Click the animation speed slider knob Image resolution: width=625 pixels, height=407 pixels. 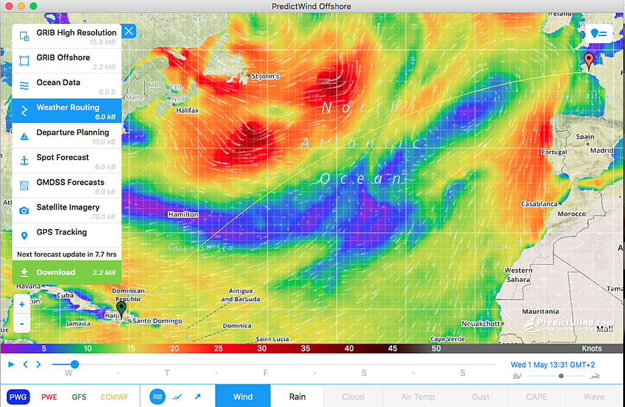561,376
